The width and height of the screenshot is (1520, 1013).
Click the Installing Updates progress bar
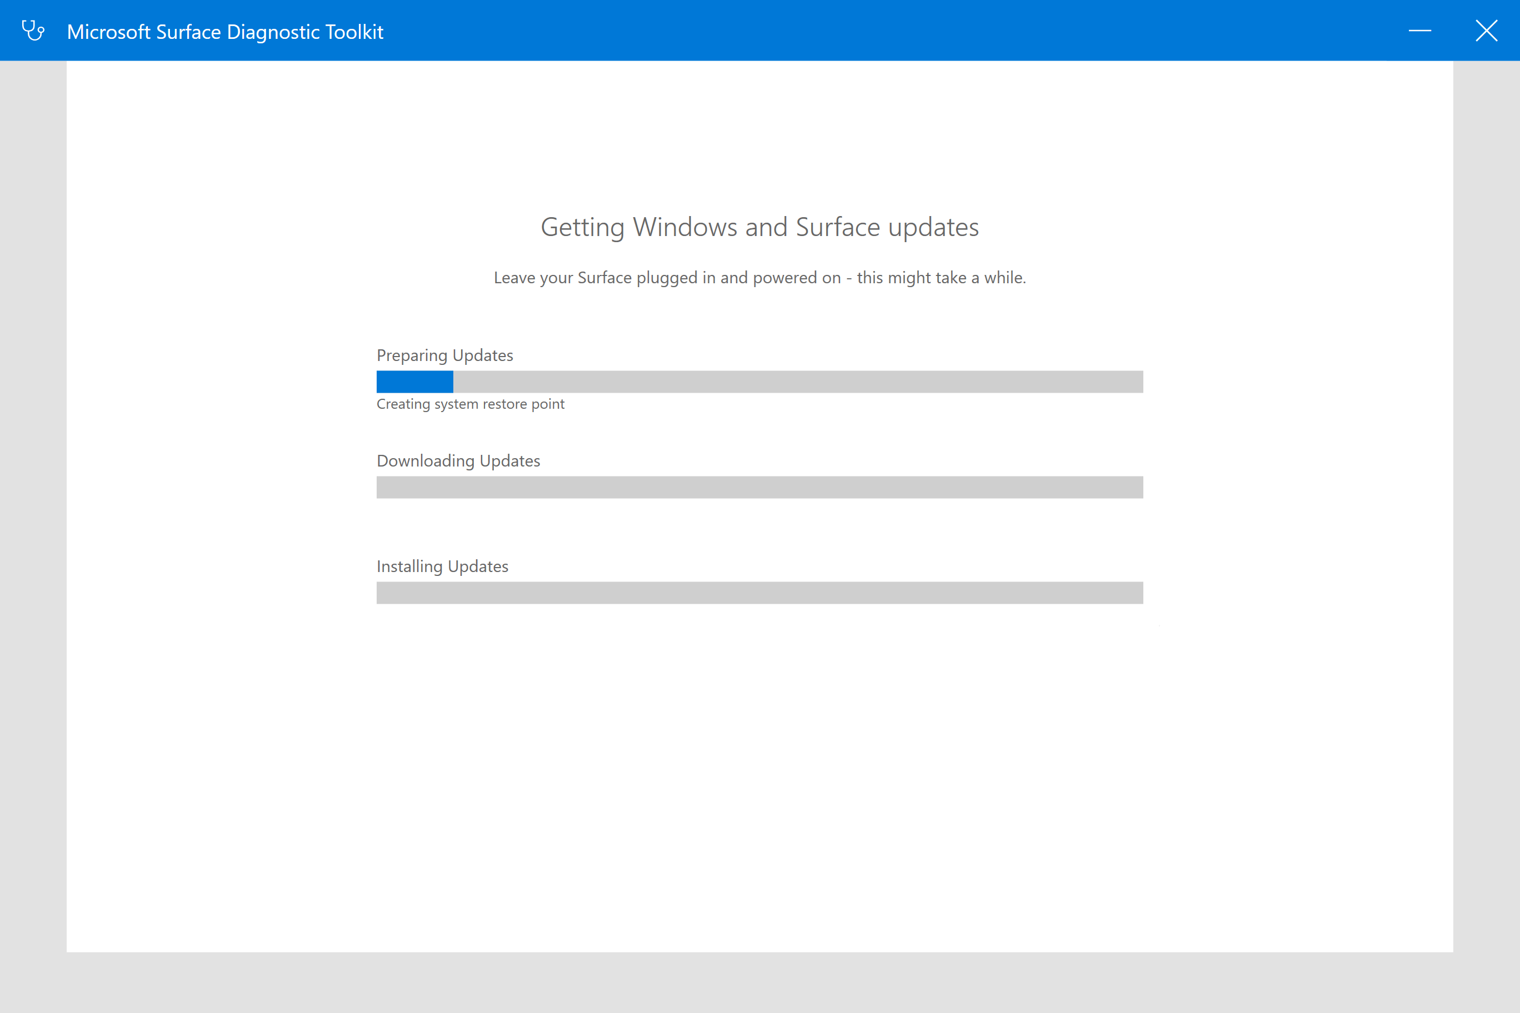click(759, 593)
